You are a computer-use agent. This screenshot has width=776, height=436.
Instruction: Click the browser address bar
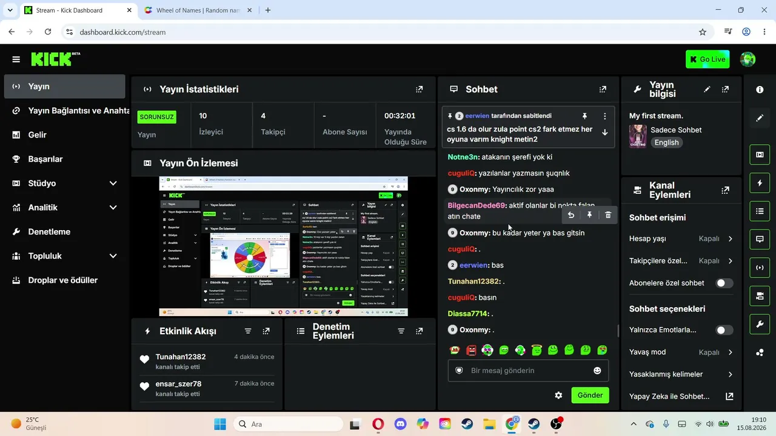[388, 32]
